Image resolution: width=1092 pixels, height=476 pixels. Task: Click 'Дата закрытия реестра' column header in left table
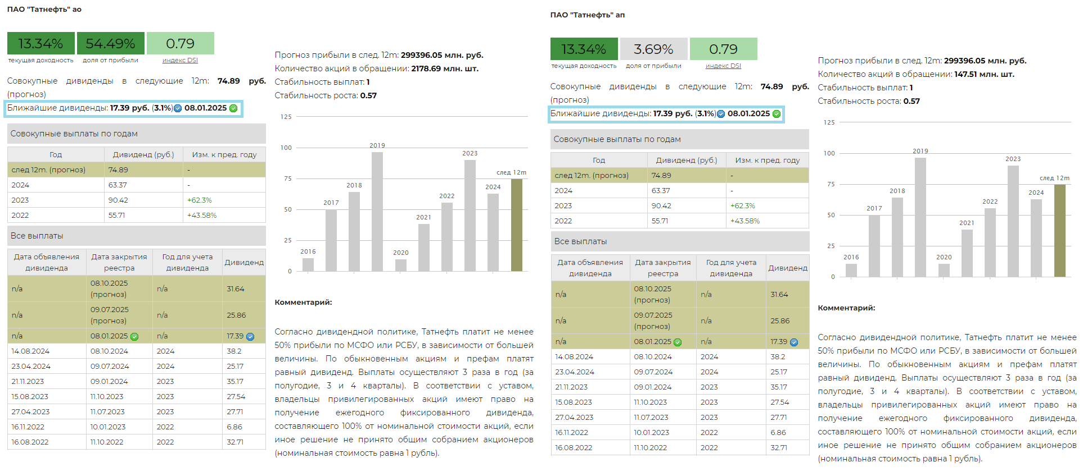point(119,262)
